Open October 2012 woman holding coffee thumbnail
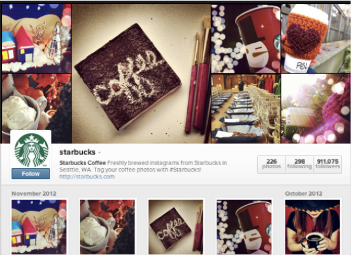Image resolution: width=351 pixels, height=255 pixels. [x=313, y=227]
